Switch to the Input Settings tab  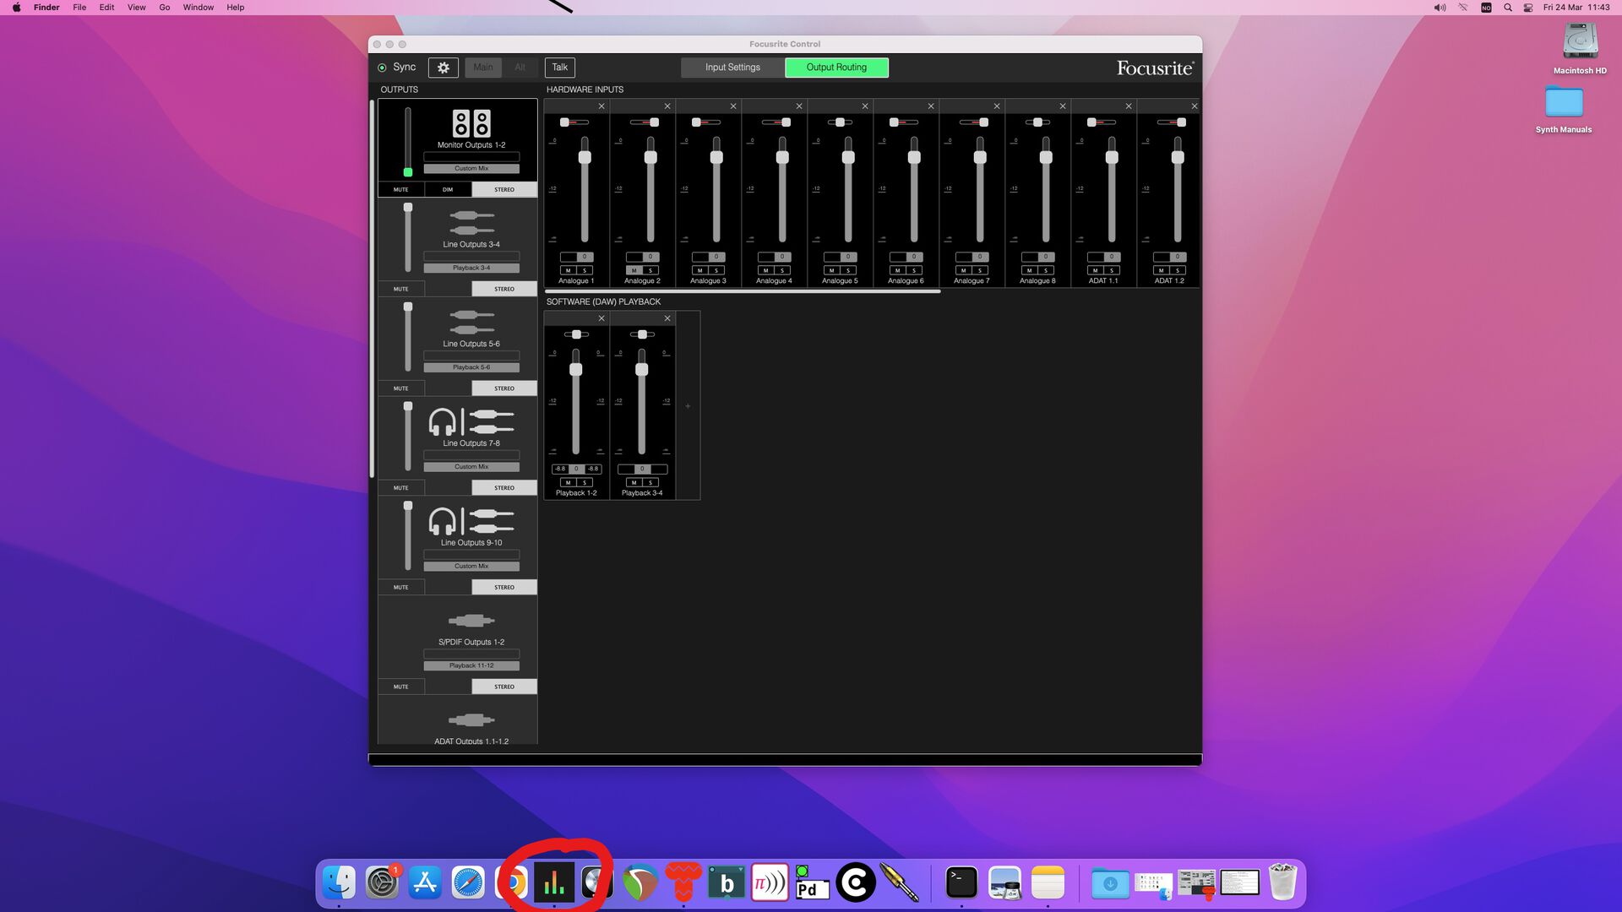[732, 68]
